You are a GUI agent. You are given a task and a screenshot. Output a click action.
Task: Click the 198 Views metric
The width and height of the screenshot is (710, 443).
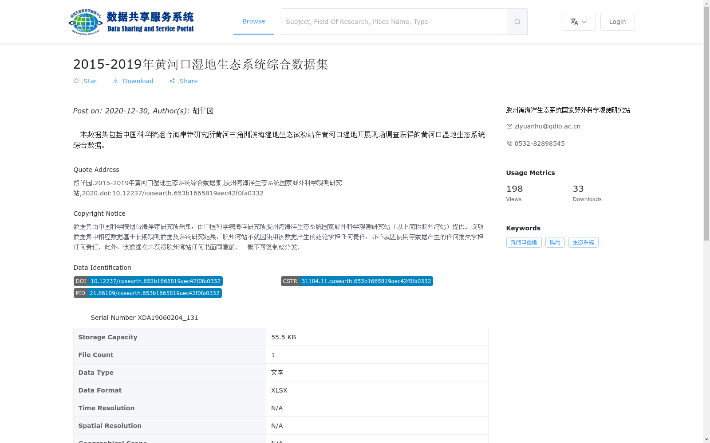pos(515,193)
